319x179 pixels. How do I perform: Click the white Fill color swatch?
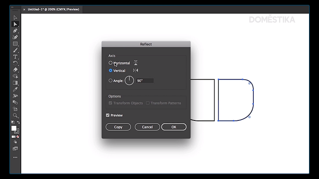coord(14,128)
